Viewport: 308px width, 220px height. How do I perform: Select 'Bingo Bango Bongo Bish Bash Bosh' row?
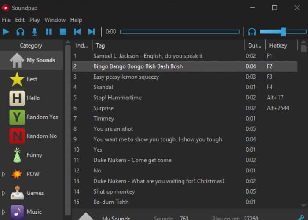click(185, 66)
